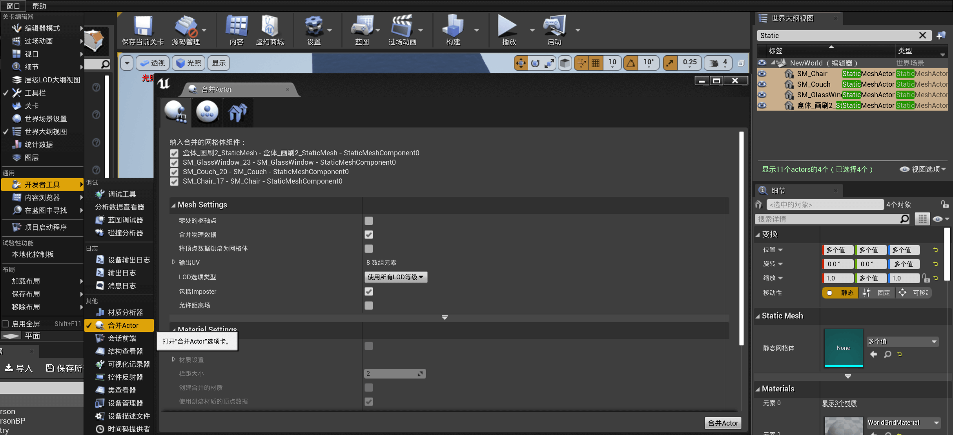Toggle the 包括Imposter checkbox
953x435 pixels.
pyautogui.click(x=369, y=291)
